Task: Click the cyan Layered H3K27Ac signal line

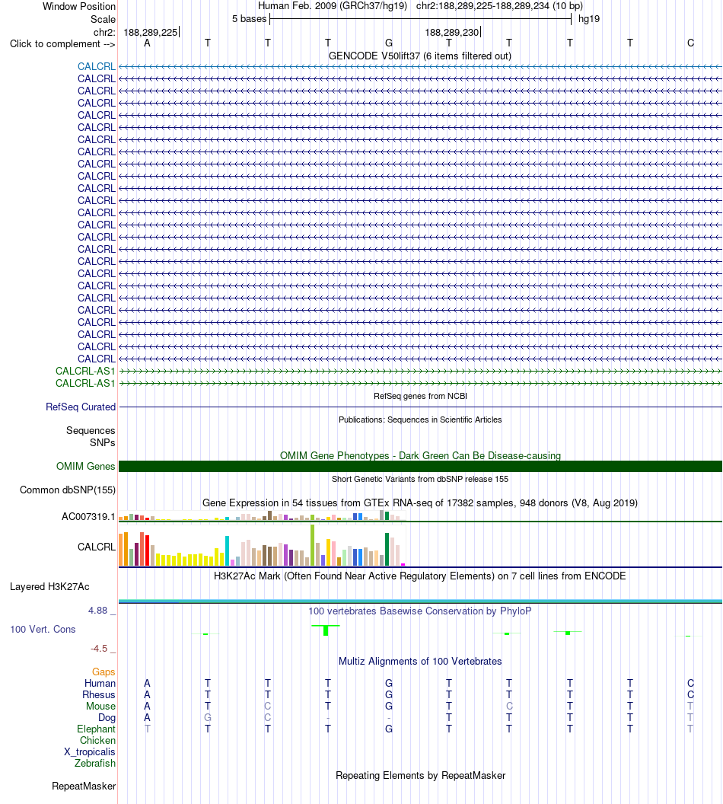Action: [420, 601]
